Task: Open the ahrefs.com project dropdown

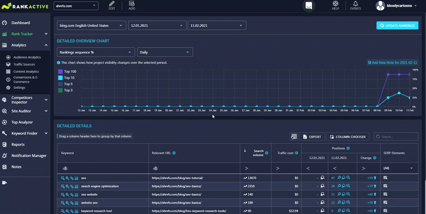Action: pos(76,6)
